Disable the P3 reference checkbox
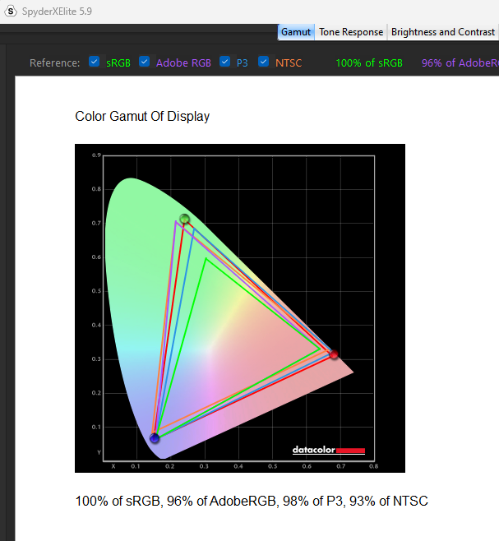This screenshot has width=499, height=541. tap(225, 62)
